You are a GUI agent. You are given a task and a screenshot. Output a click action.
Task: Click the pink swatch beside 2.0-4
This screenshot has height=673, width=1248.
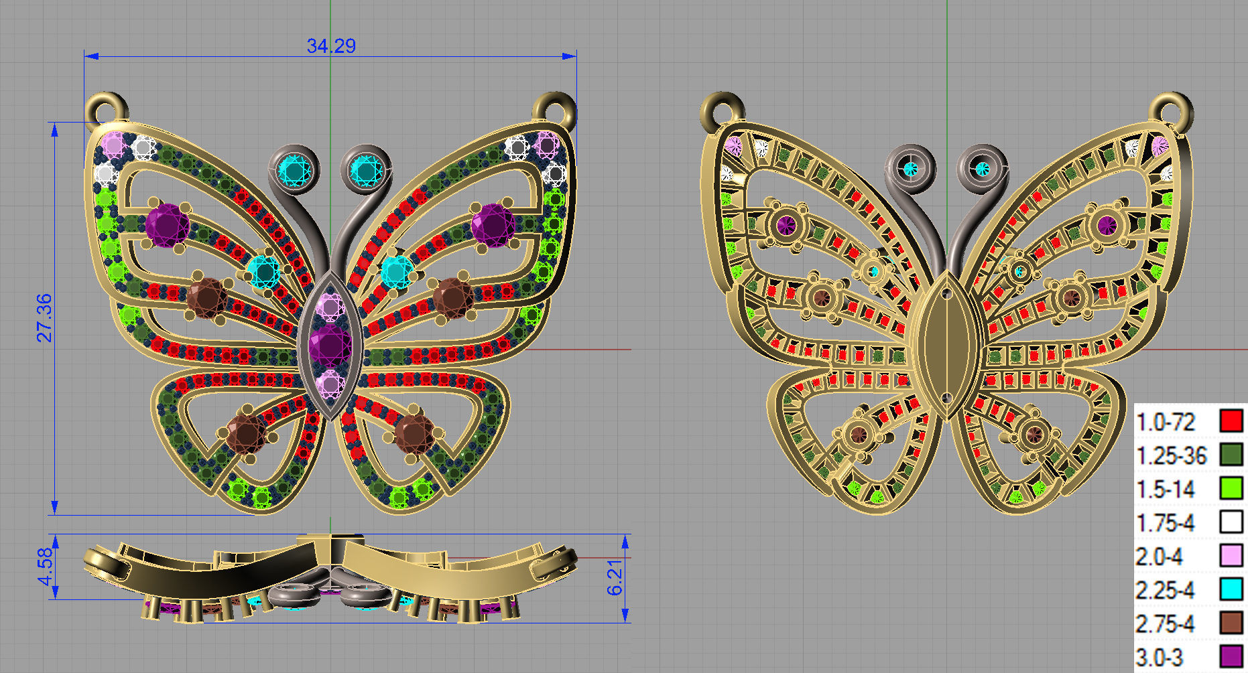tap(1231, 555)
